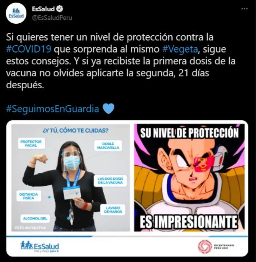Open the attached tweet image of Vegeta meme
The height and width of the screenshot is (262, 256).
pyautogui.click(x=189, y=178)
